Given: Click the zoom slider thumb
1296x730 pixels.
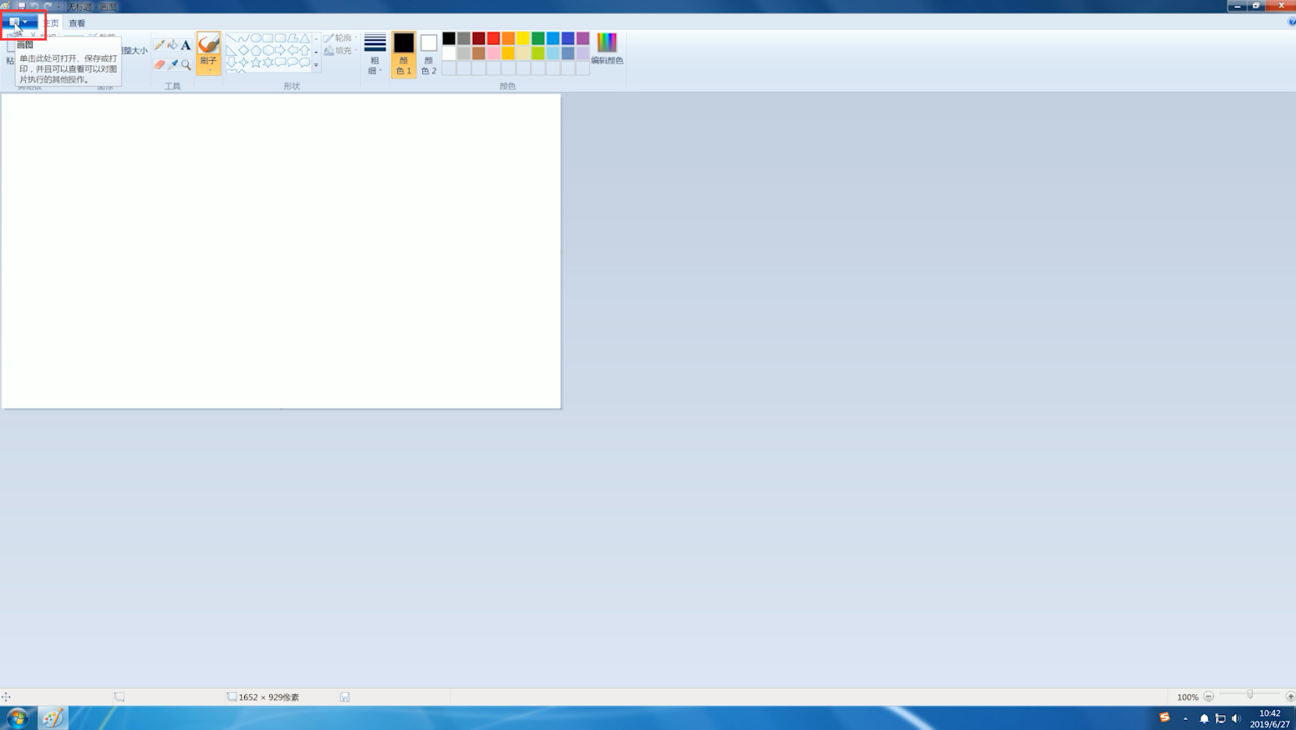Looking at the screenshot, I should tap(1250, 695).
